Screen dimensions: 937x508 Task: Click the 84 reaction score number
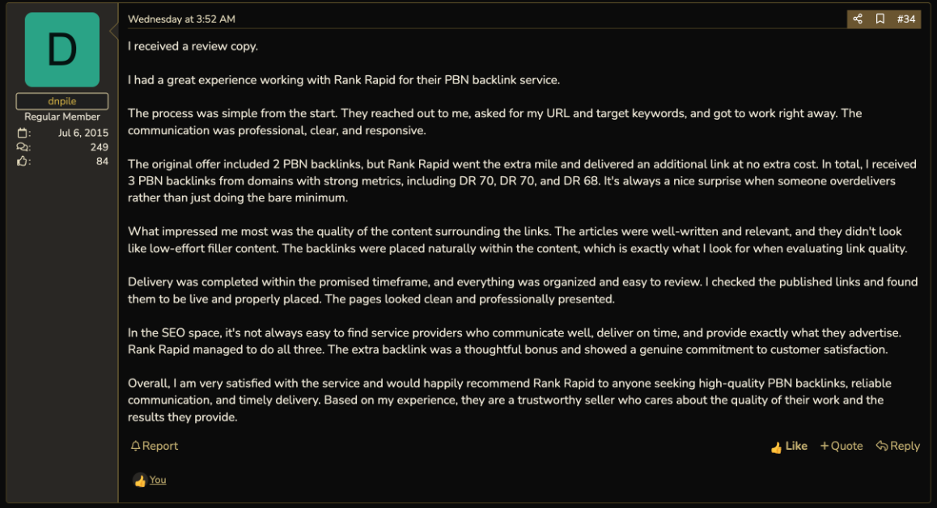tap(102, 161)
